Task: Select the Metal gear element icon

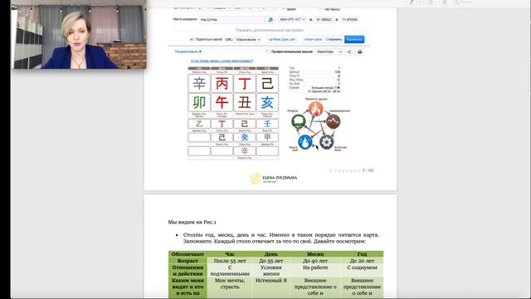Action: click(x=326, y=142)
